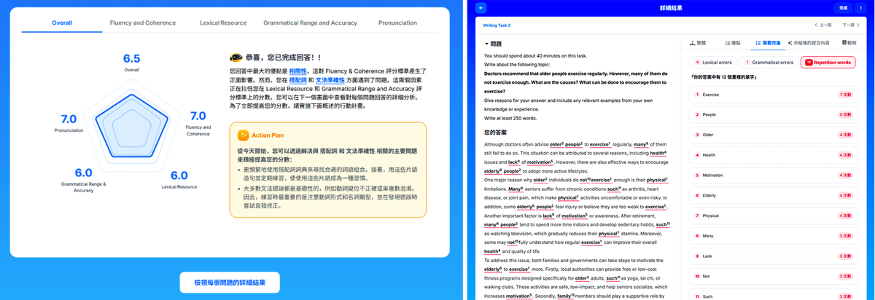
Task: Collapse the 問題 section triangle
Action: click(487, 44)
